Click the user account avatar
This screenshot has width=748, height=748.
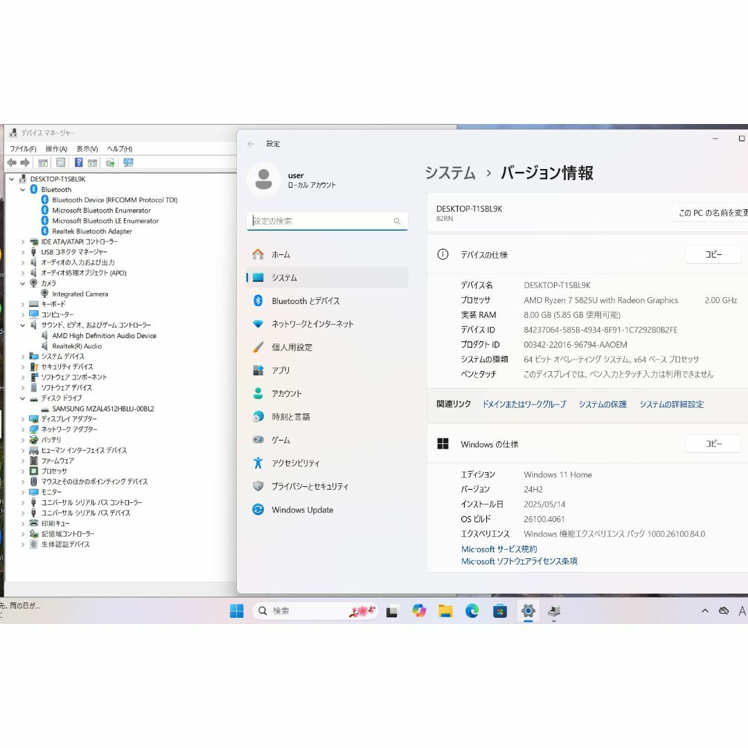pos(263,179)
